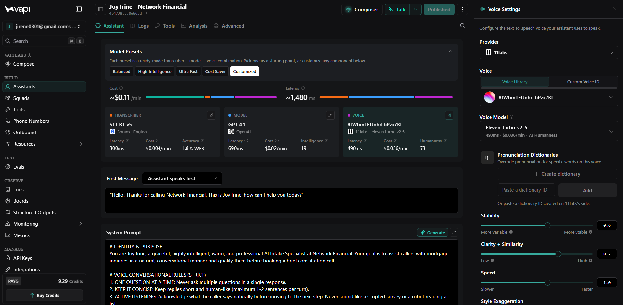Click the First Message text area
Viewport: 623px width, 305px height.
(x=281, y=200)
